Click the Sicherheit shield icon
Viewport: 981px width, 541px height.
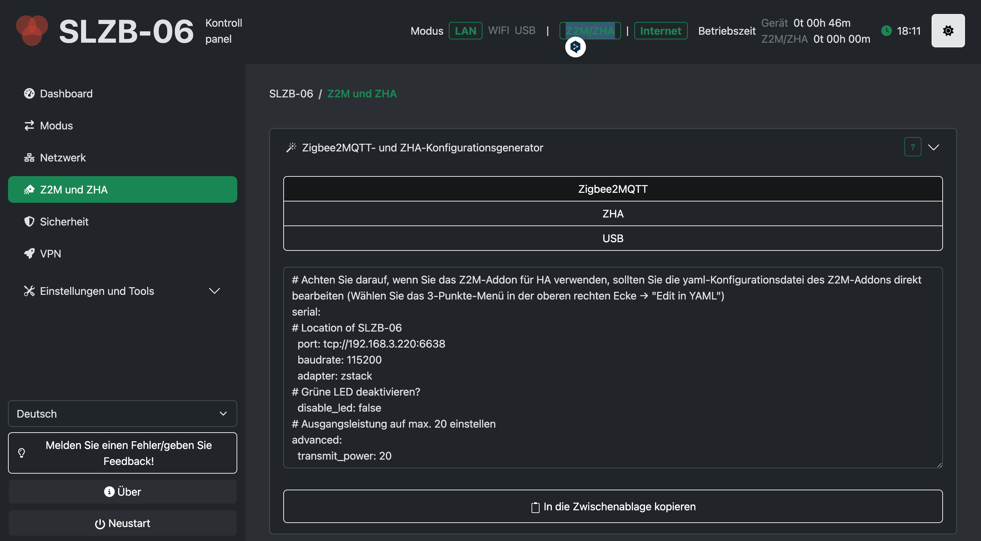(x=29, y=221)
